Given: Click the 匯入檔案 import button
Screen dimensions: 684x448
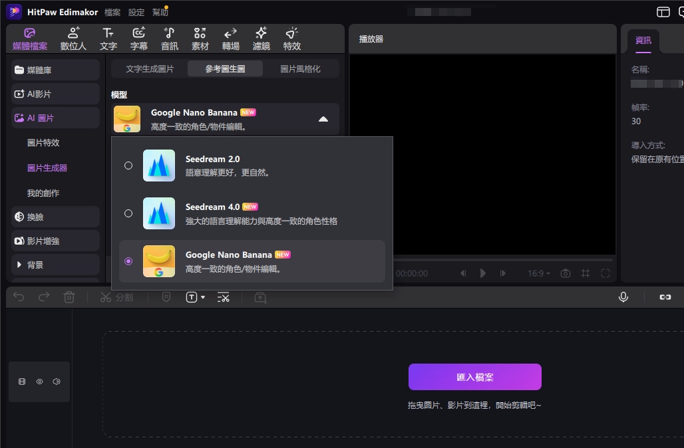Looking at the screenshot, I should tap(474, 377).
